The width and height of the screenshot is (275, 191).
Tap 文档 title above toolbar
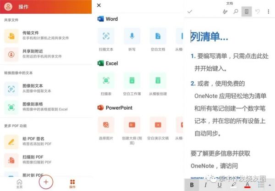coord(230,3)
